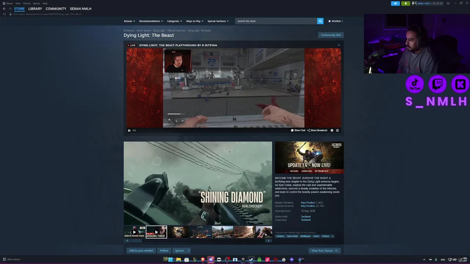This screenshot has height=264, width=470.
Task: Expand the Categories dropdown
Action: point(174,21)
